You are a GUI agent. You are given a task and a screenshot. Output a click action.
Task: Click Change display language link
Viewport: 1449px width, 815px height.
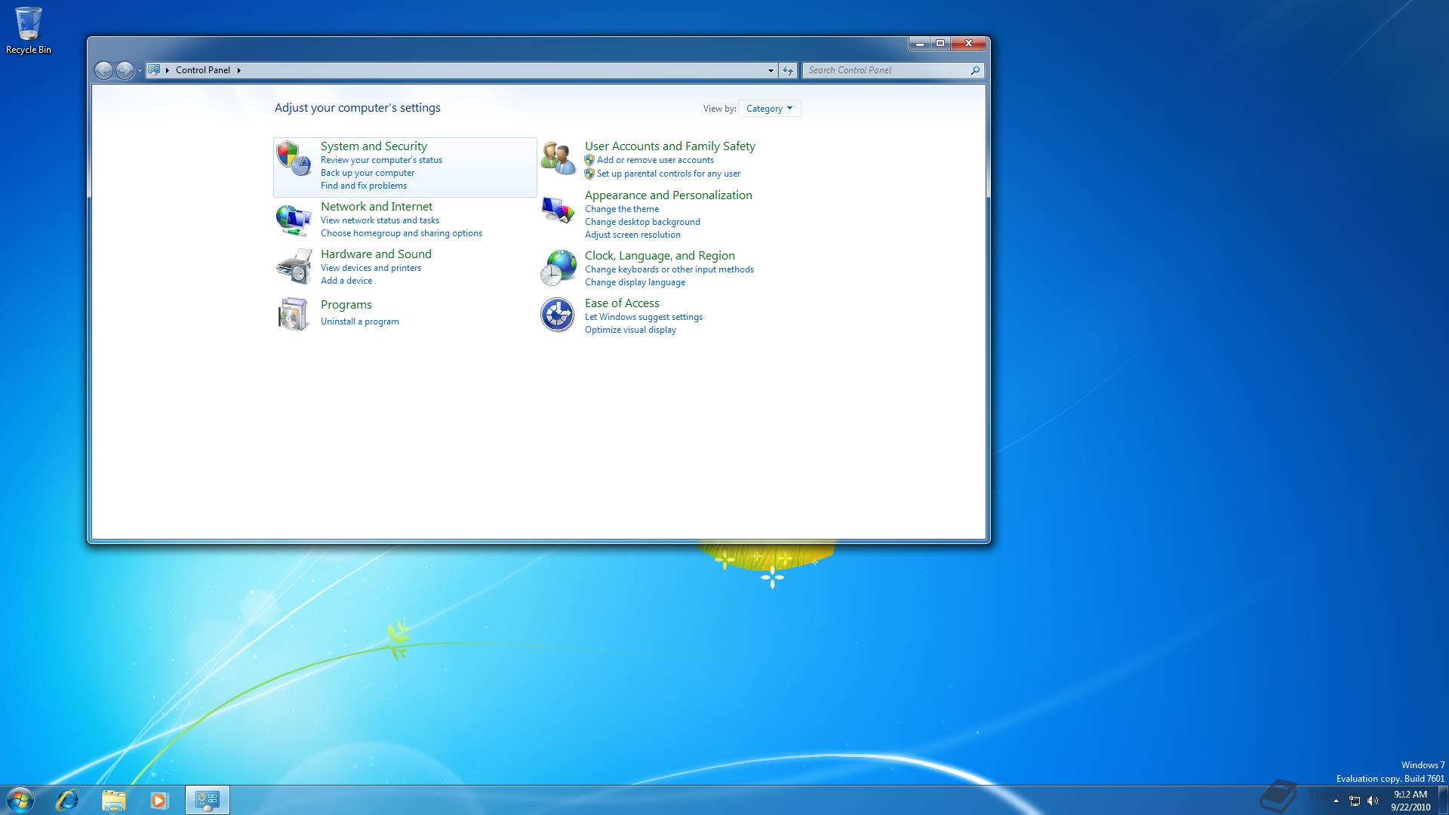point(635,282)
